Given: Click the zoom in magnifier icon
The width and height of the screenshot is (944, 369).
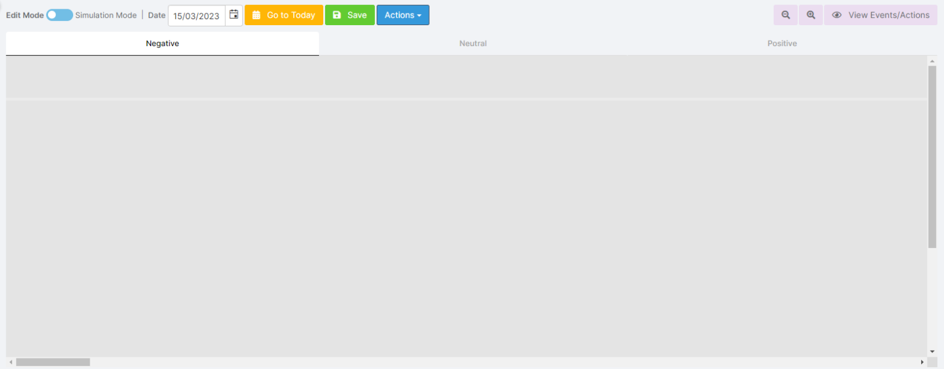Looking at the screenshot, I should click(810, 14).
